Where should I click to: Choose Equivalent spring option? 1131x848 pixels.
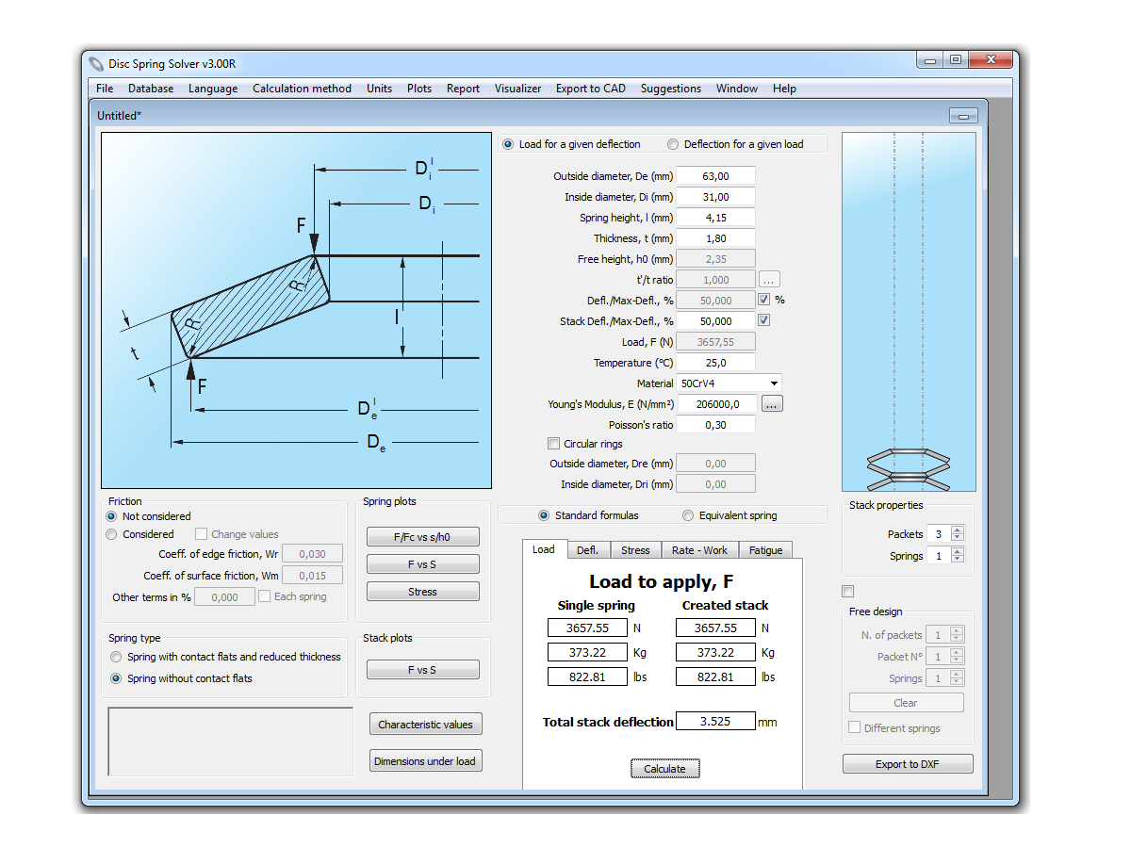[x=729, y=515]
